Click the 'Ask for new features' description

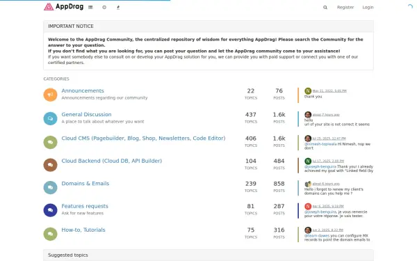tap(83, 214)
